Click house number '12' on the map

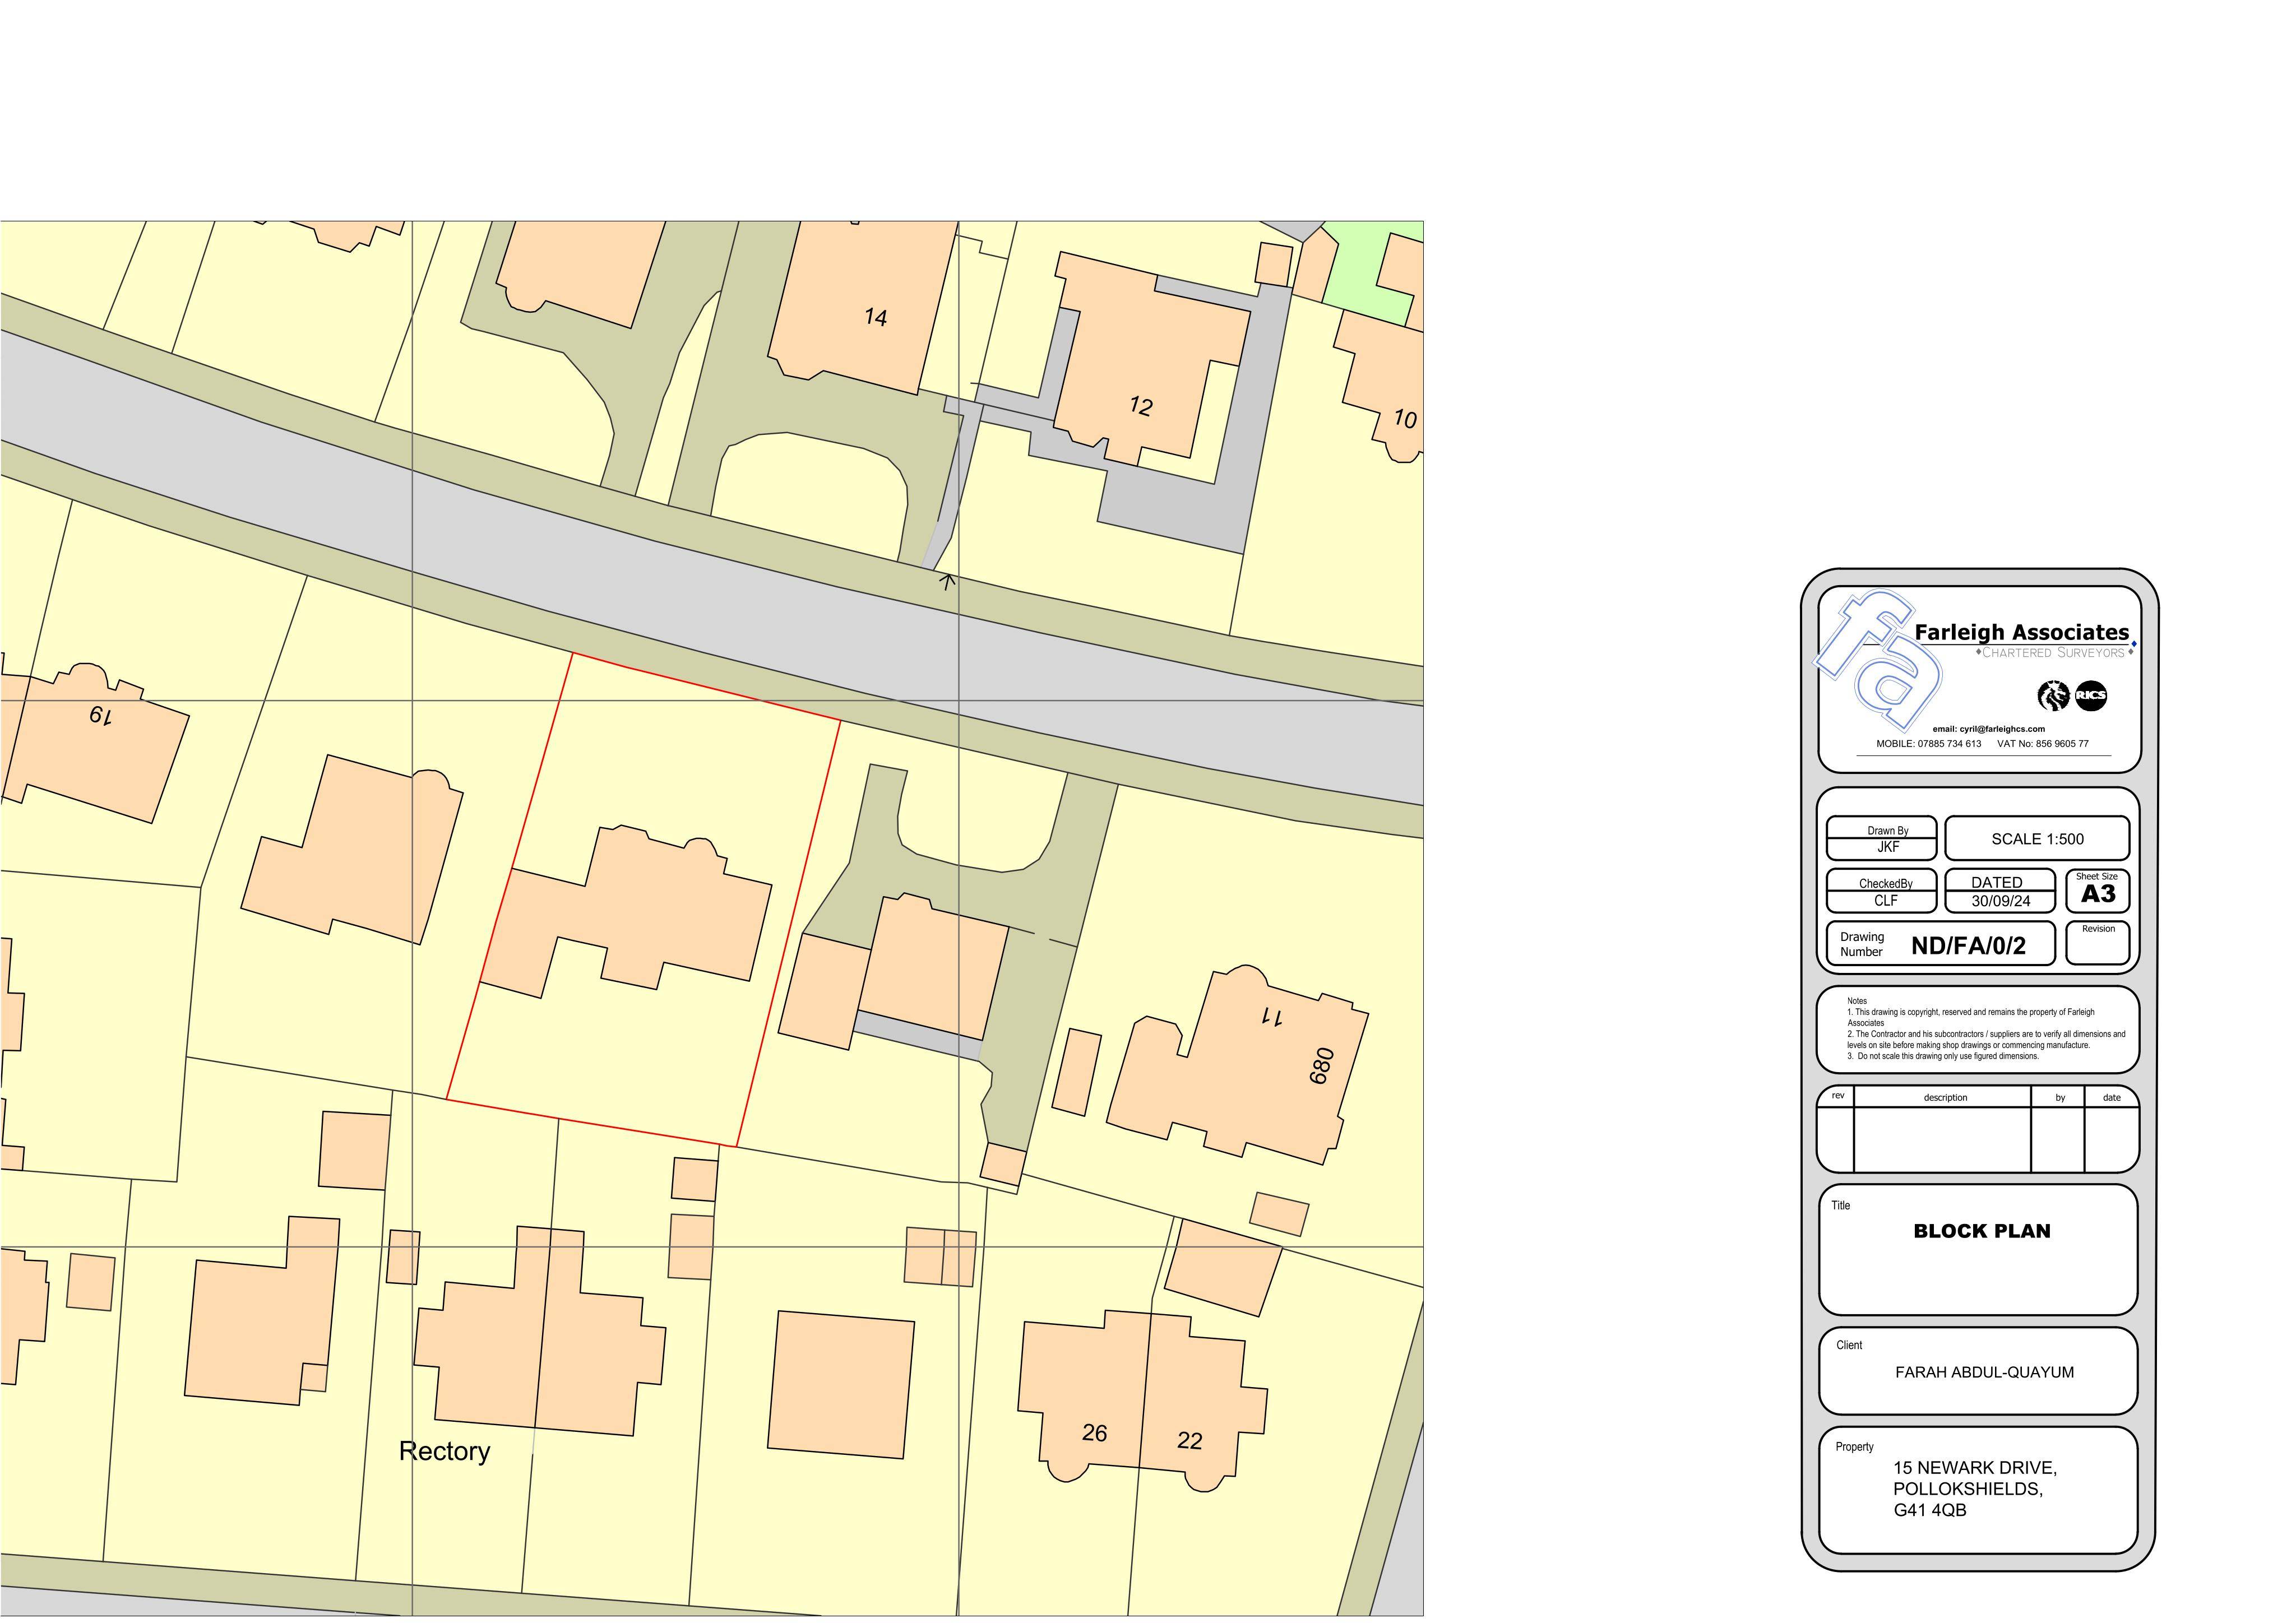1140,406
